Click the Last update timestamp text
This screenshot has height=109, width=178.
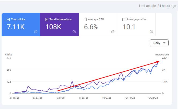[158, 6]
